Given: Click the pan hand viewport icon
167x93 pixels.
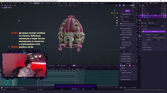Looking at the screenshot, I should pos(117,20).
